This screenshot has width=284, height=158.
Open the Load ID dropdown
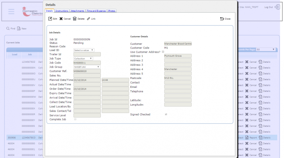point(84,50)
